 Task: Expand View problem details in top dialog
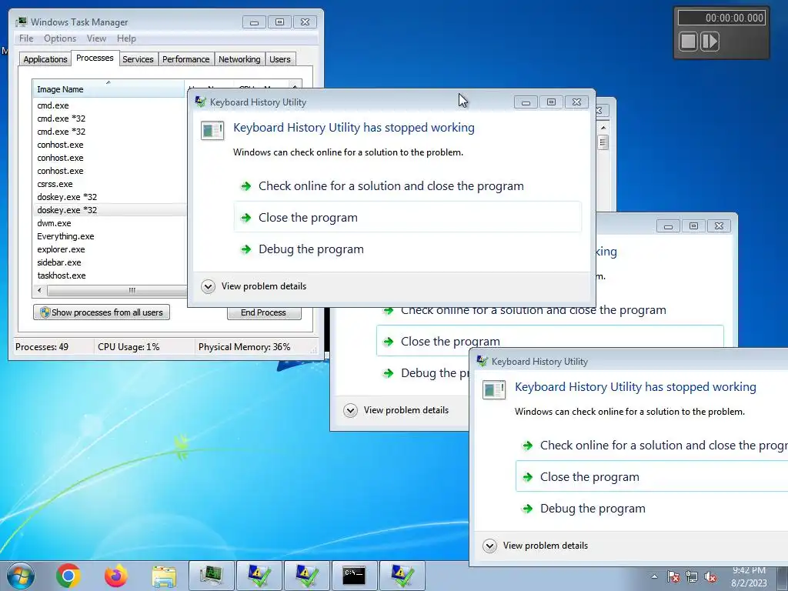[254, 286]
